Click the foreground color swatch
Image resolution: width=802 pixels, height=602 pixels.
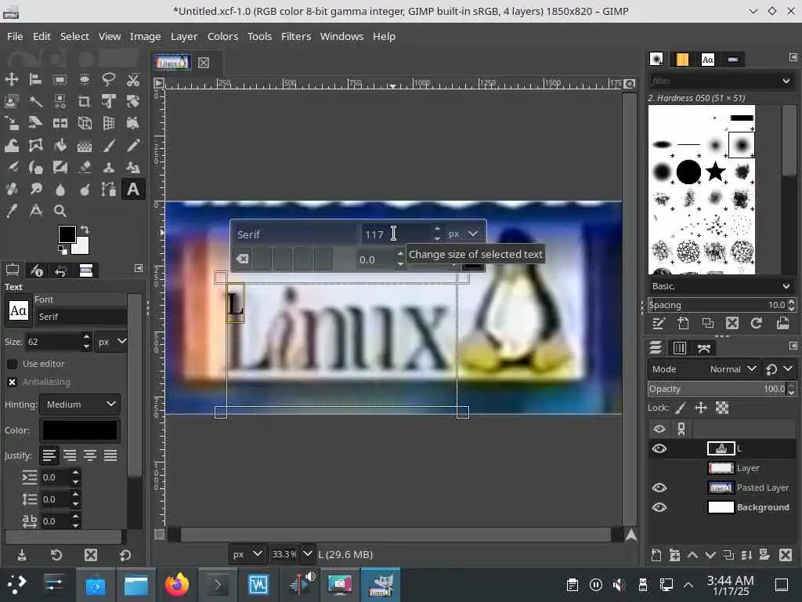tap(67, 234)
